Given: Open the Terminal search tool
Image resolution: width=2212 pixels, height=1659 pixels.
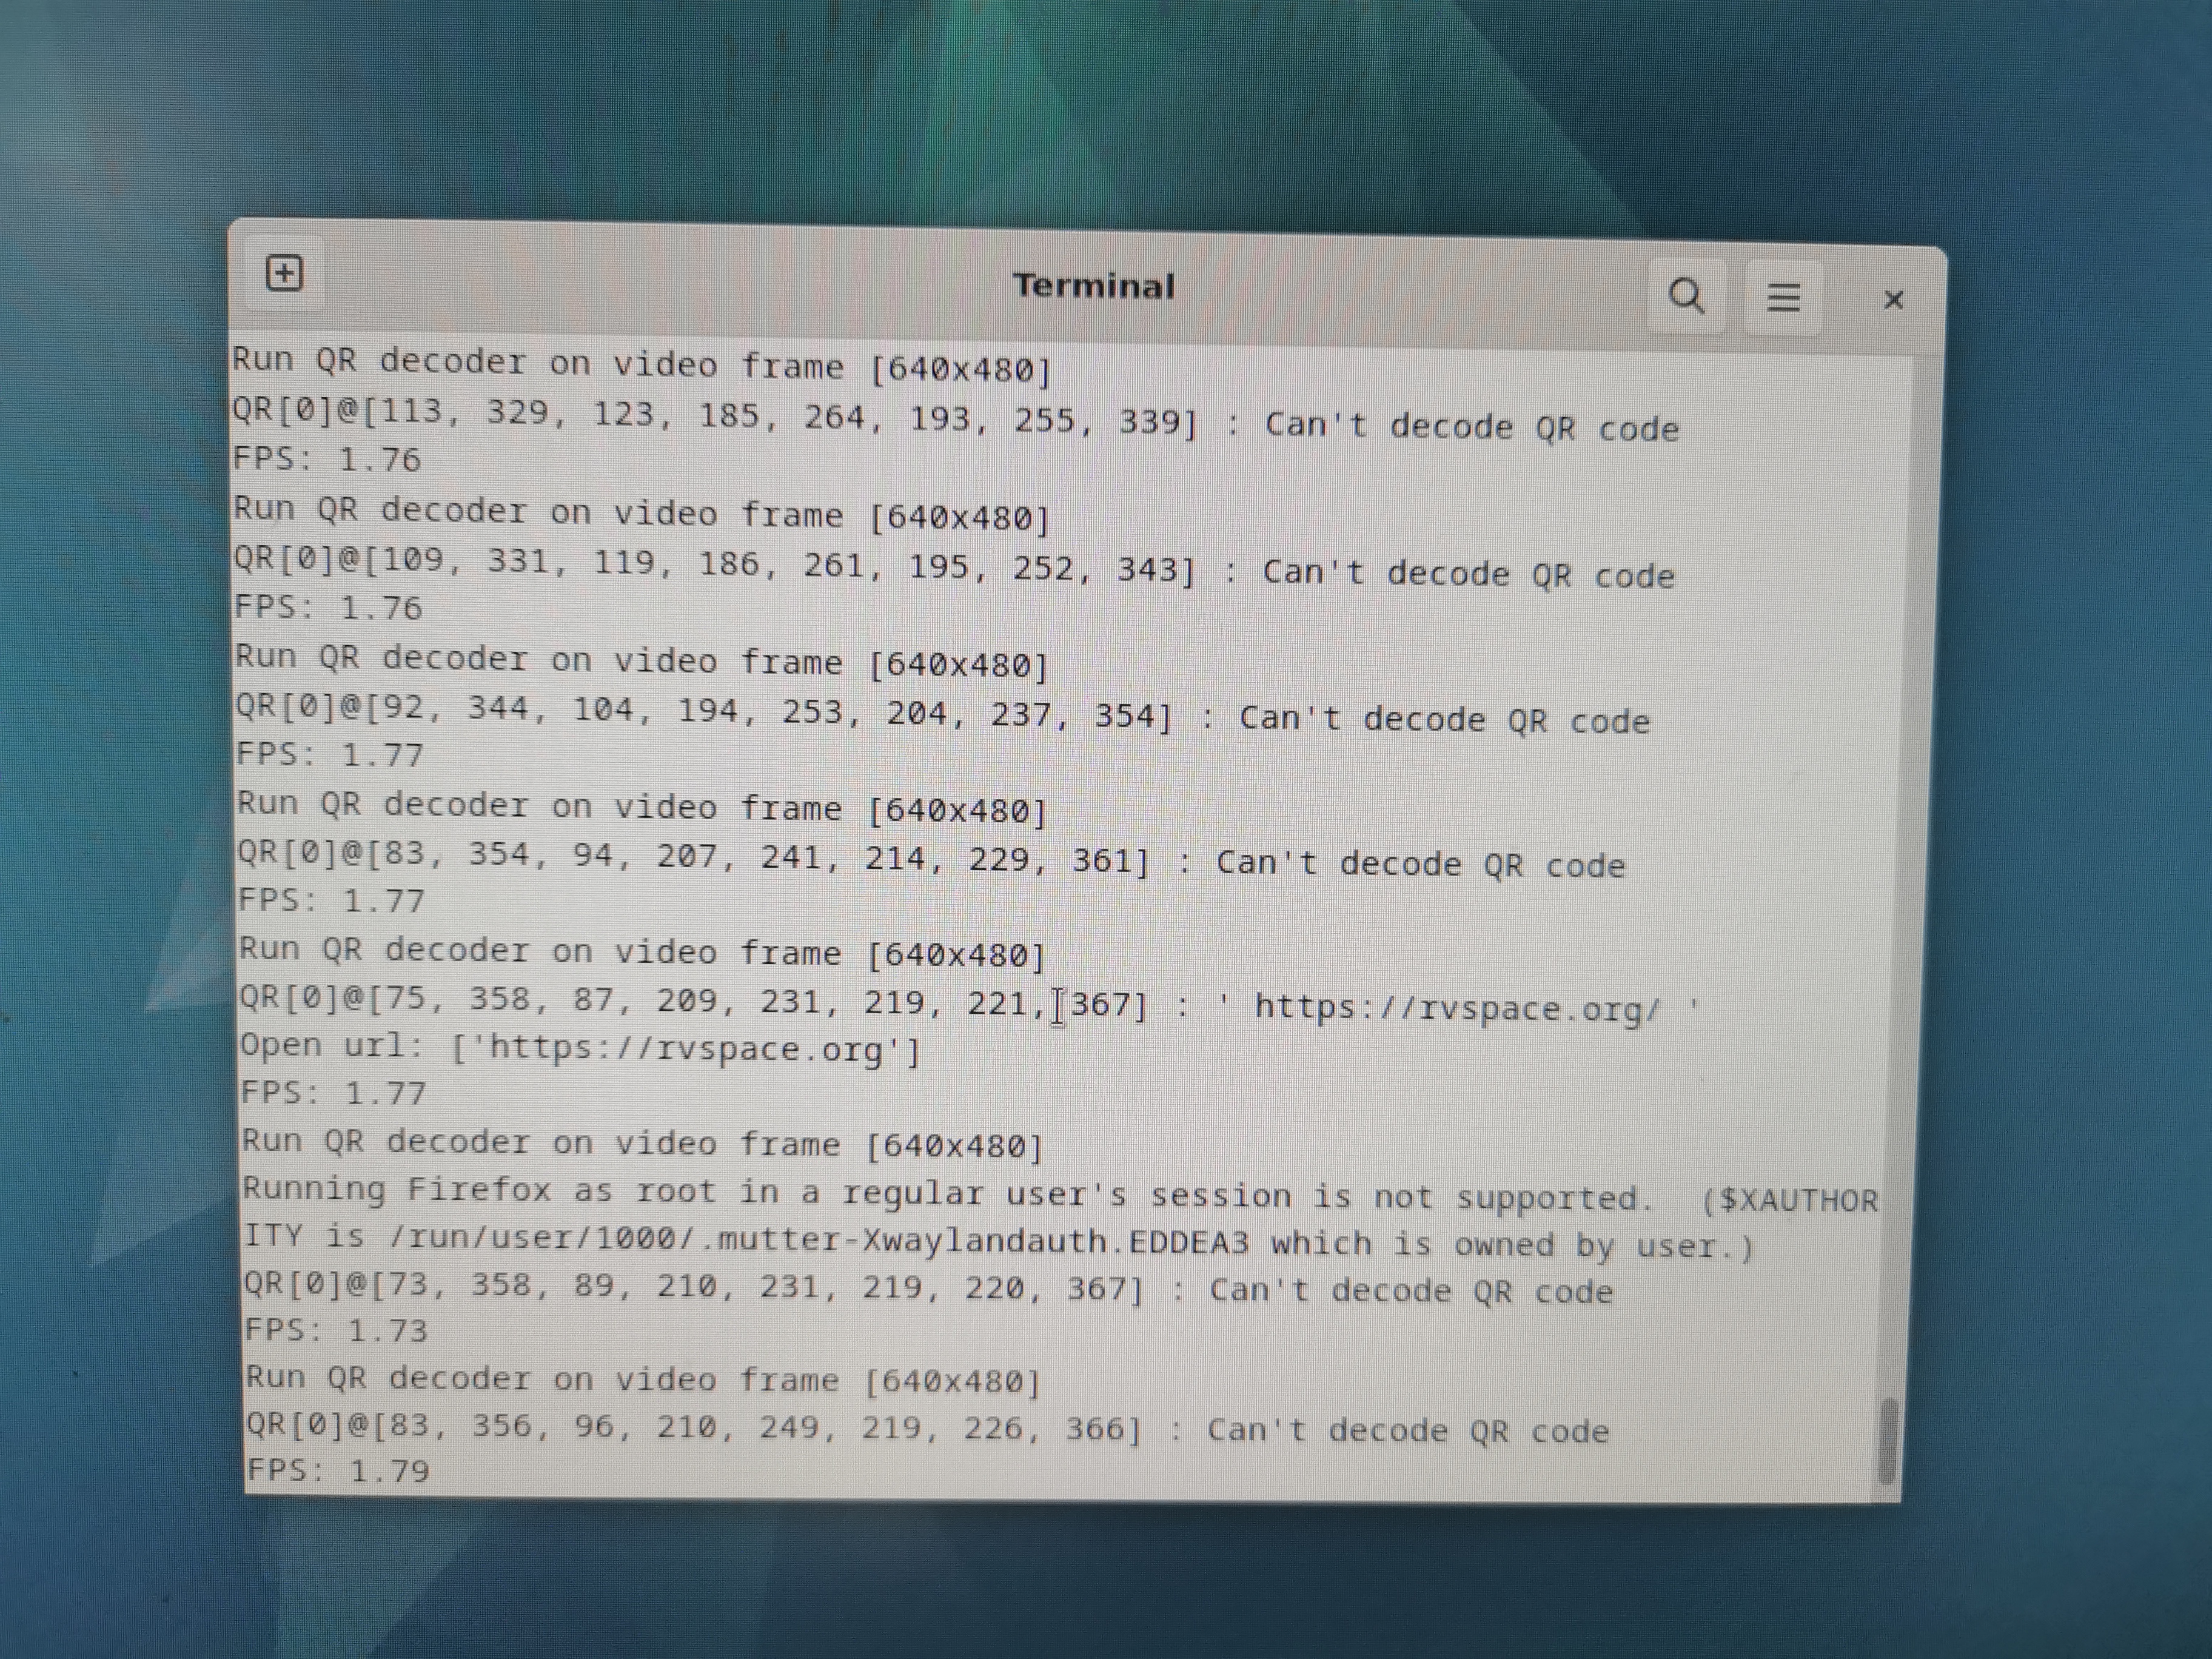Looking at the screenshot, I should (x=1687, y=296).
